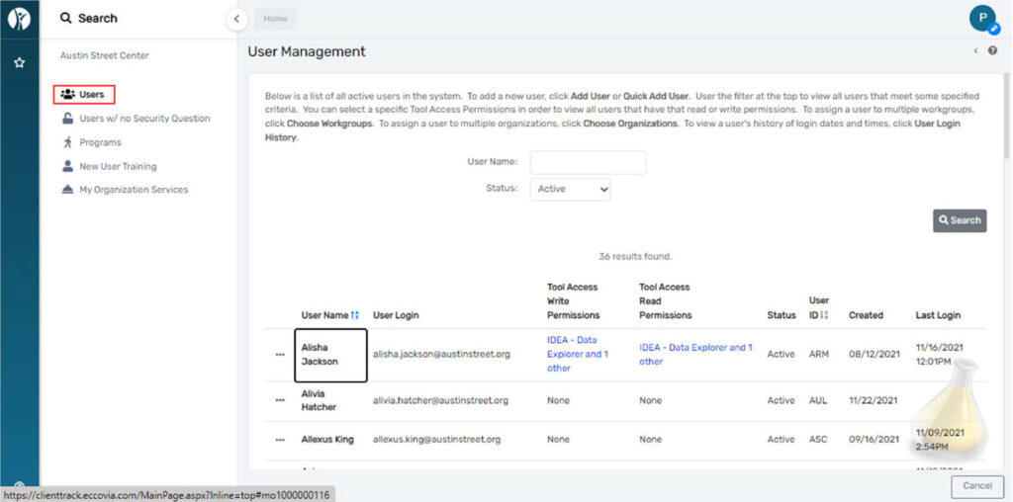Click user ID ASC cell

818,440
